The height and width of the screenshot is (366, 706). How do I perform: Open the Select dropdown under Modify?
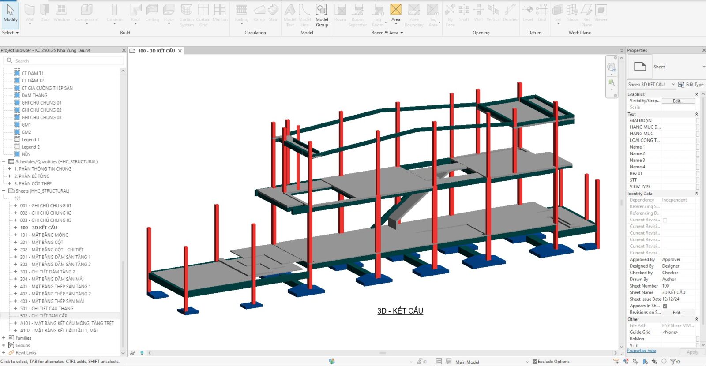(11, 33)
